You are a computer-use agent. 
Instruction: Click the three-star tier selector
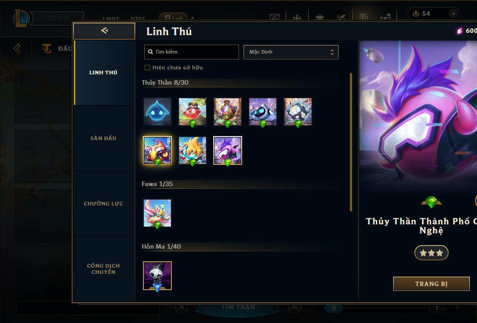431,253
